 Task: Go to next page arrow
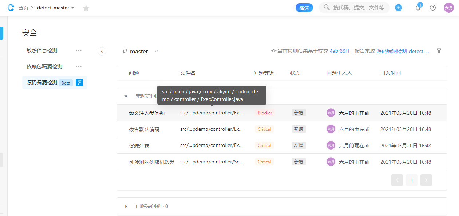(426, 180)
